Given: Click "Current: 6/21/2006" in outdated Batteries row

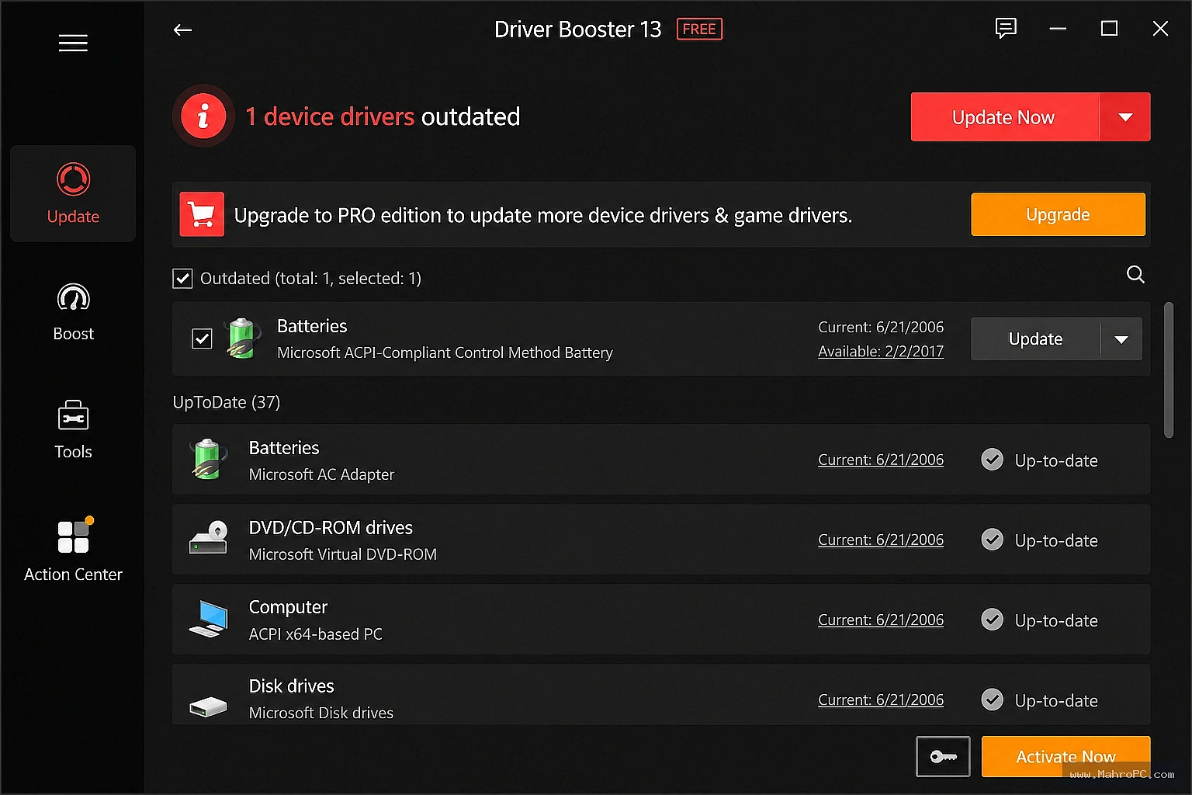Looking at the screenshot, I should click(881, 327).
